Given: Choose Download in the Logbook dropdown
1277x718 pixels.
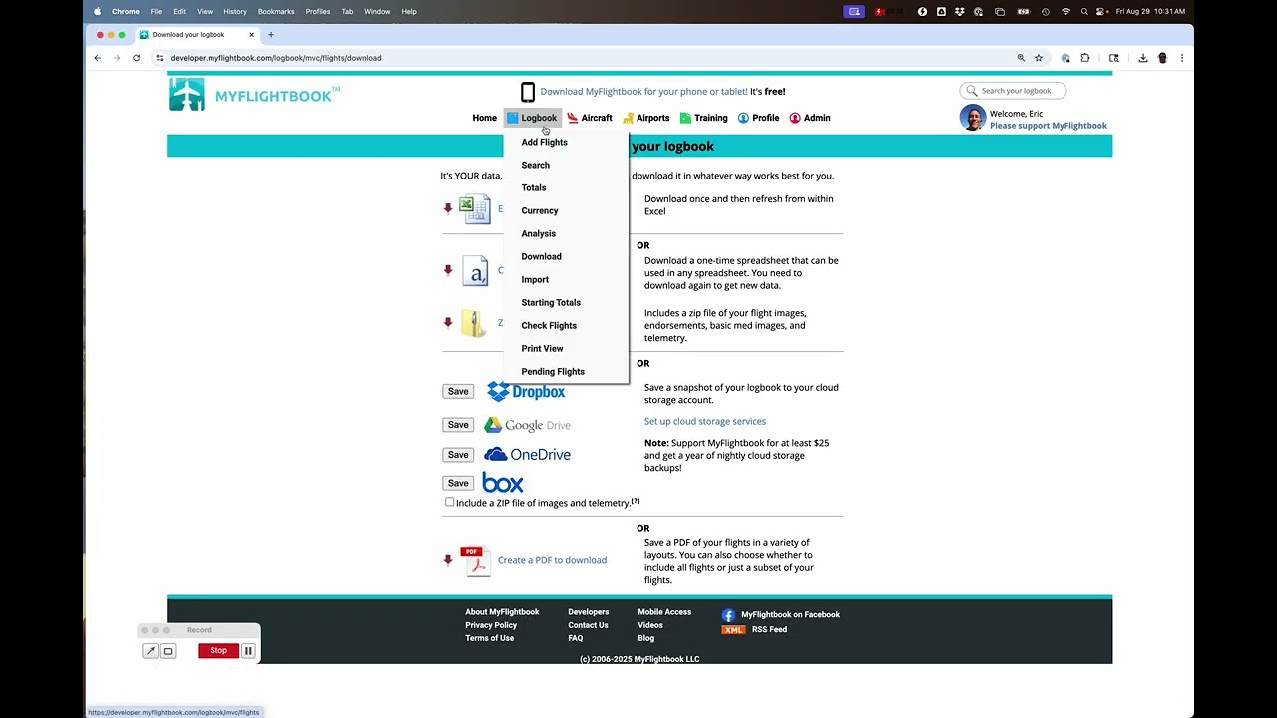Looking at the screenshot, I should pyautogui.click(x=542, y=256).
